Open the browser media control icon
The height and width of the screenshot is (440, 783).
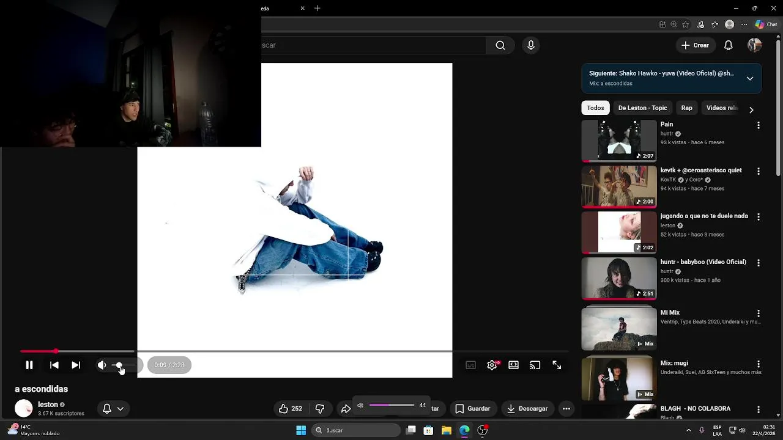(701, 24)
